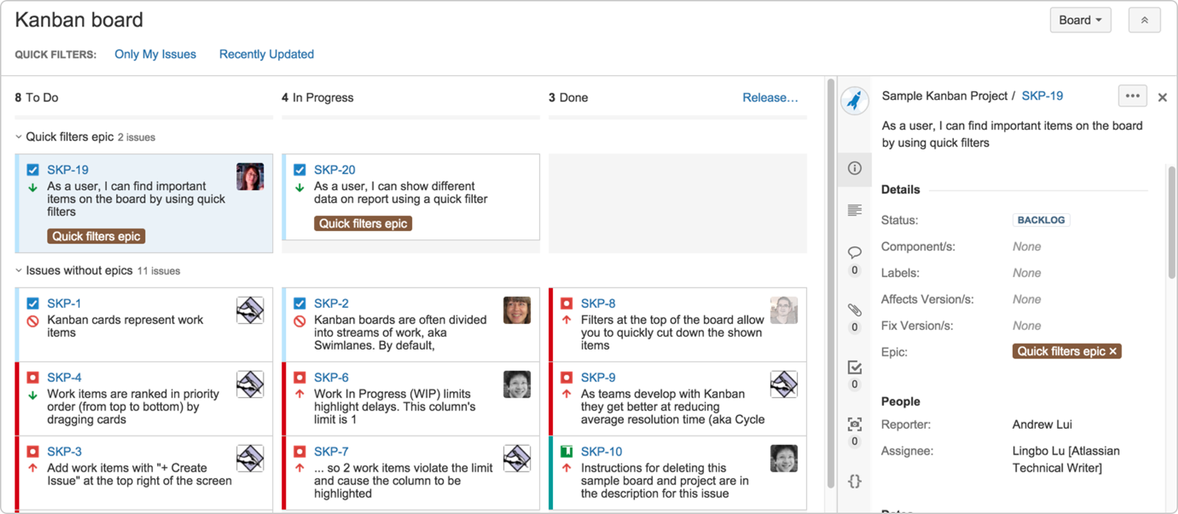Open the curly braces developer icon
1178x514 pixels.
tap(854, 481)
